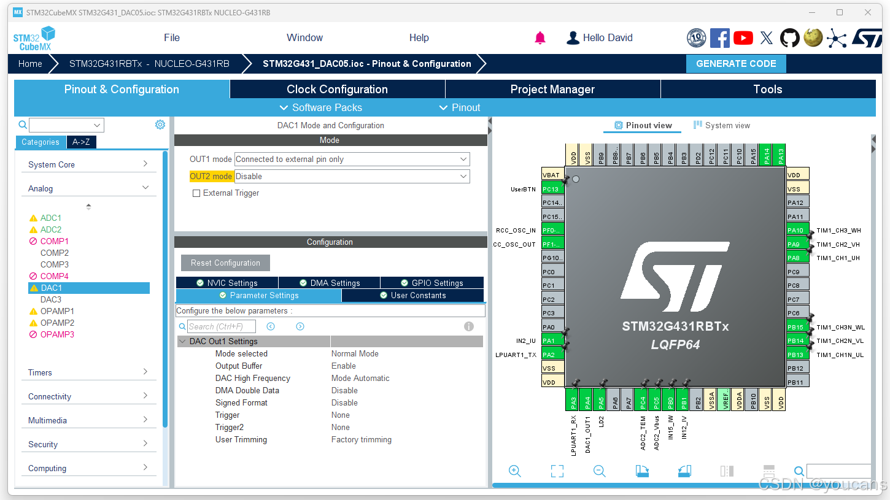Click in the parameter Search field
This screenshot has width=890, height=500.
(221, 326)
